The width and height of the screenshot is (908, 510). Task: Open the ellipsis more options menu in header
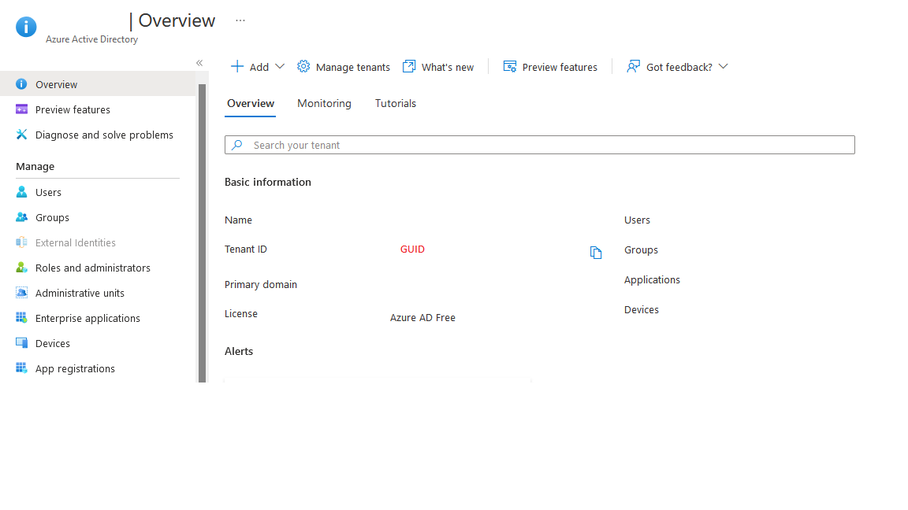(x=240, y=20)
